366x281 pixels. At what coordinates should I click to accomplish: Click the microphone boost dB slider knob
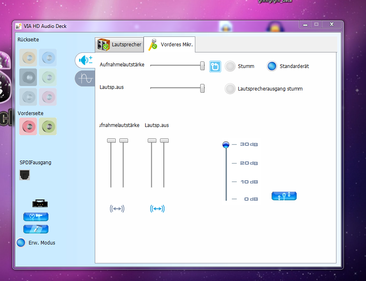[x=226, y=145]
